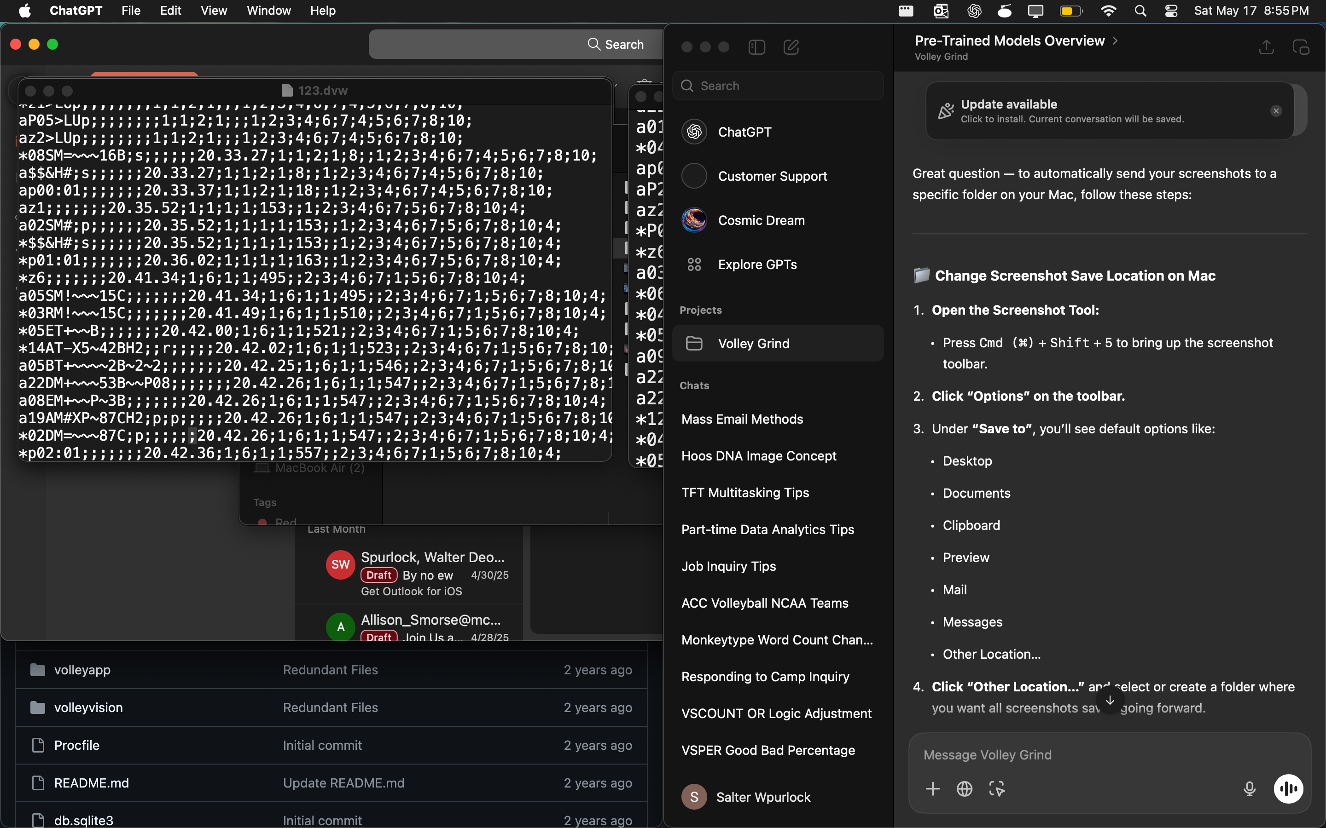Expand Pre-Trained Models Overview title chevron
Image resolution: width=1326 pixels, height=828 pixels.
1115,40
